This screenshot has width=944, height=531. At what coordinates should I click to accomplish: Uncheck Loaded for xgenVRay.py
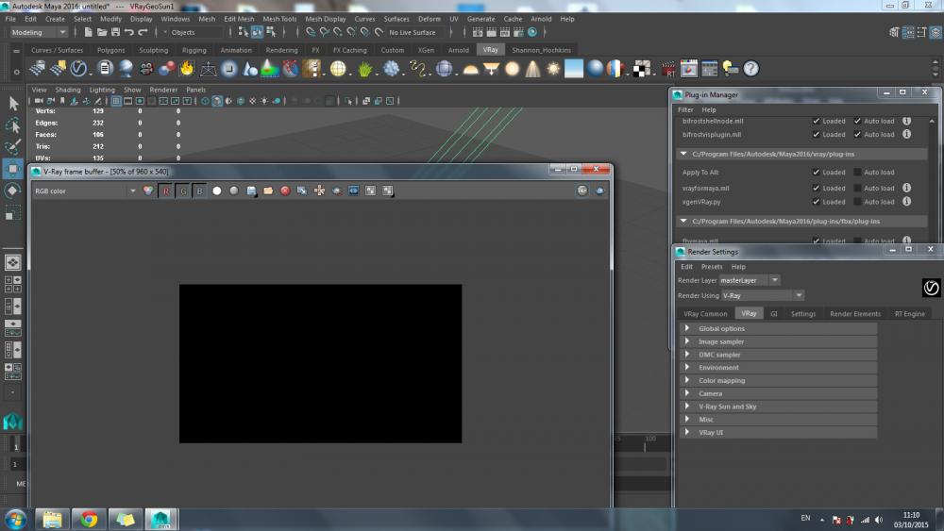coord(816,202)
